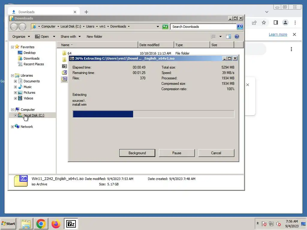Cancel the ISO extraction

(216, 153)
